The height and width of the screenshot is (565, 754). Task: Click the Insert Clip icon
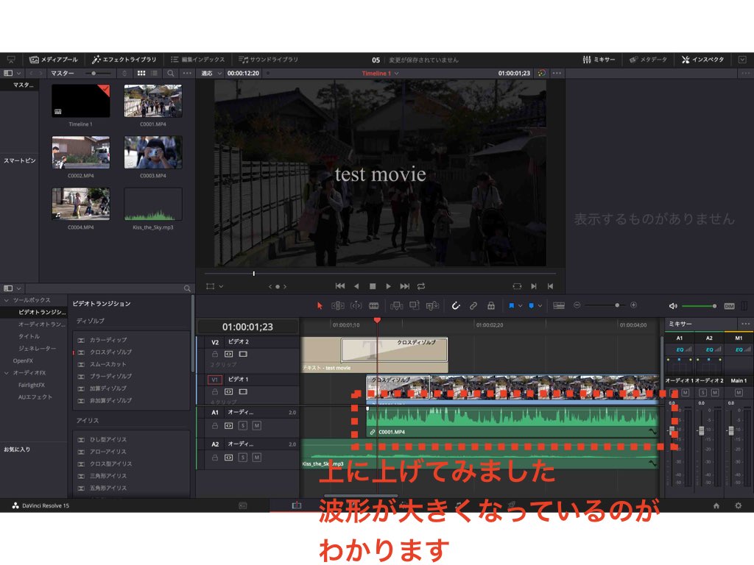(x=396, y=305)
